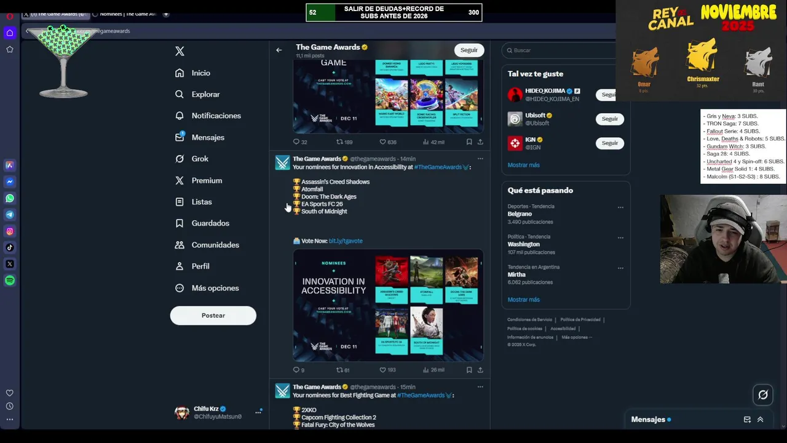Open TikTok in the Opera sidebar

[10, 247]
